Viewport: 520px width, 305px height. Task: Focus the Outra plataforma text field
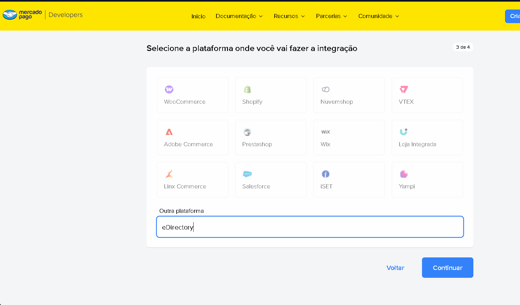pyautogui.click(x=310, y=227)
